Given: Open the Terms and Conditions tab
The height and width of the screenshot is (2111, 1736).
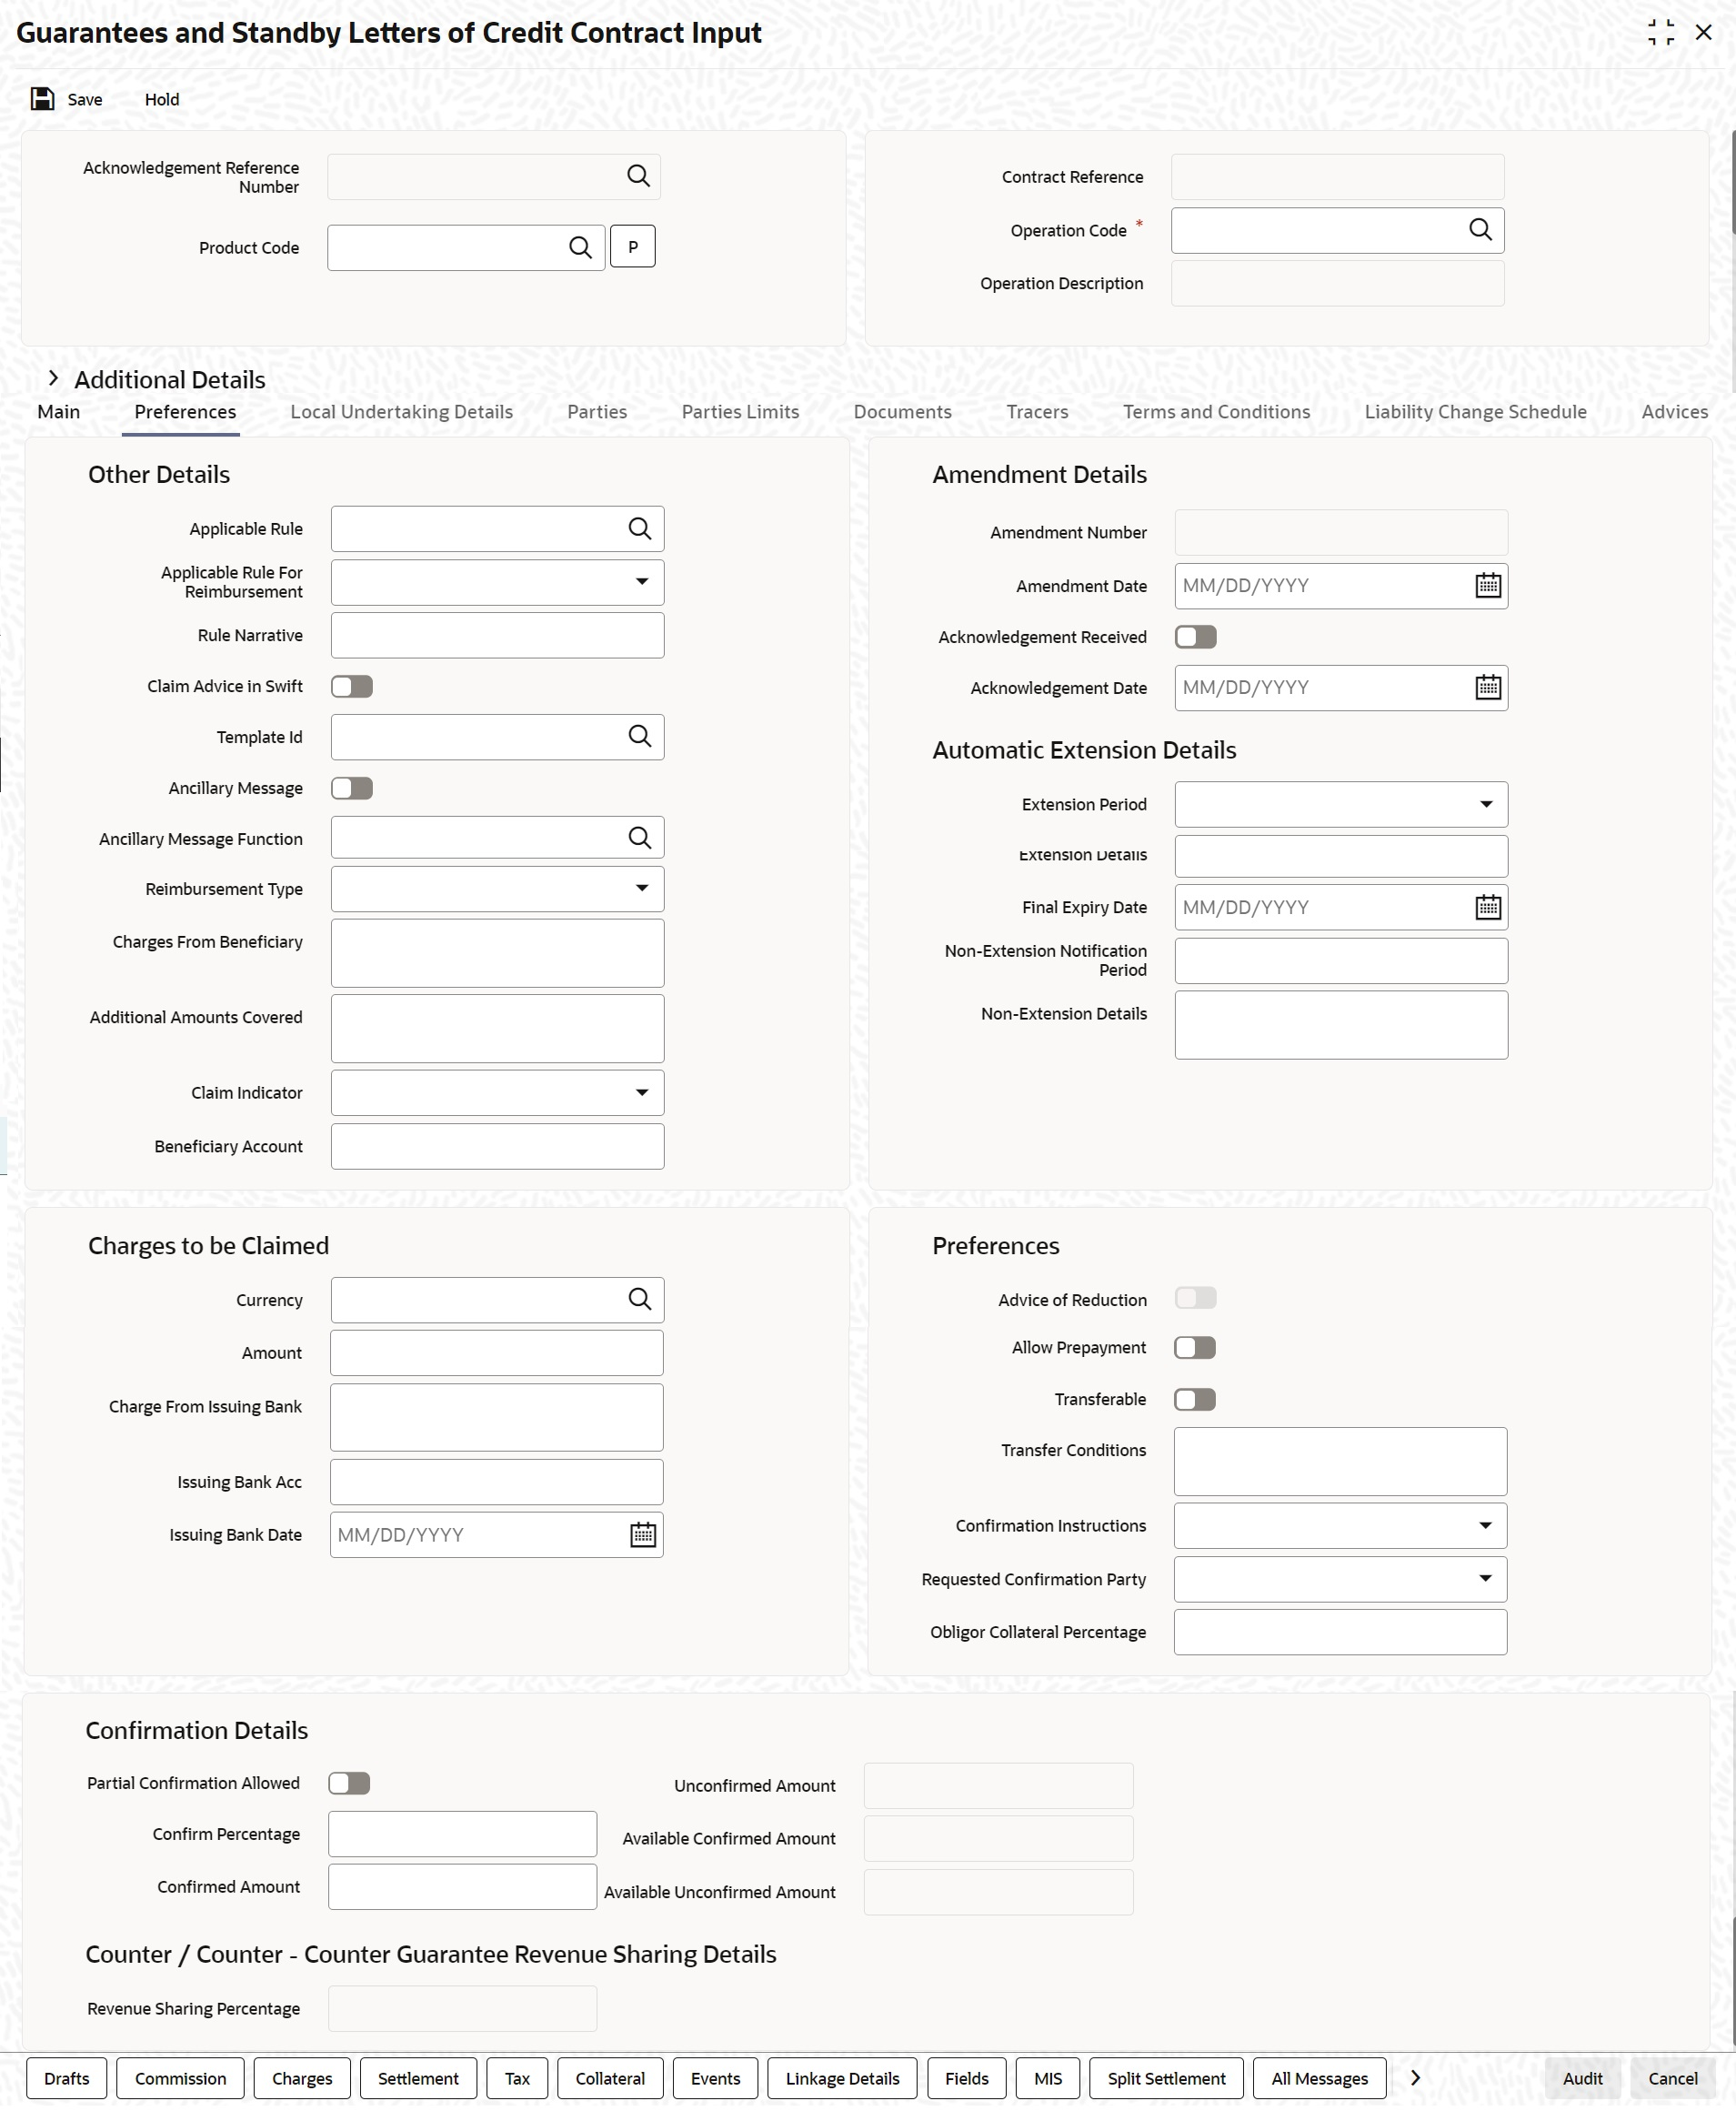Looking at the screenshot, I should [1216, 412].
